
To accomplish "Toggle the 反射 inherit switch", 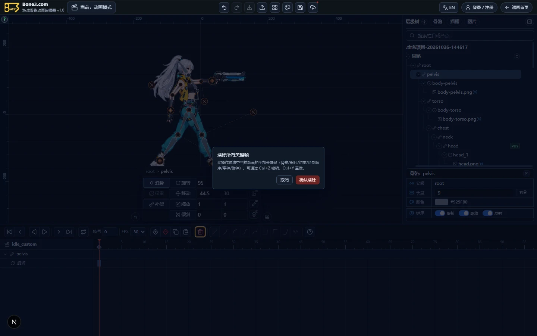I will (x=488, y=213).
